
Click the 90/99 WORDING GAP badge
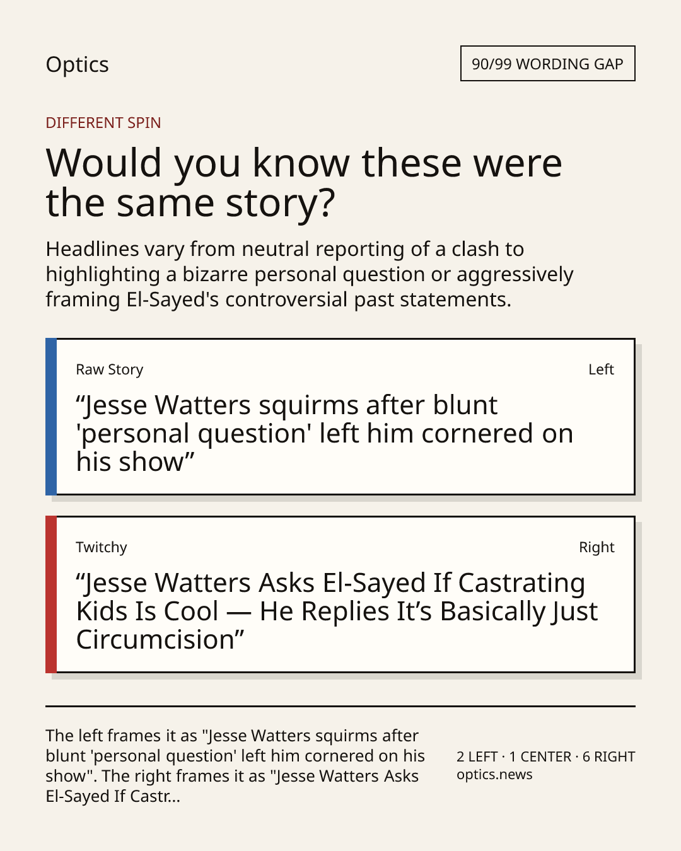(x=547, y=64)
